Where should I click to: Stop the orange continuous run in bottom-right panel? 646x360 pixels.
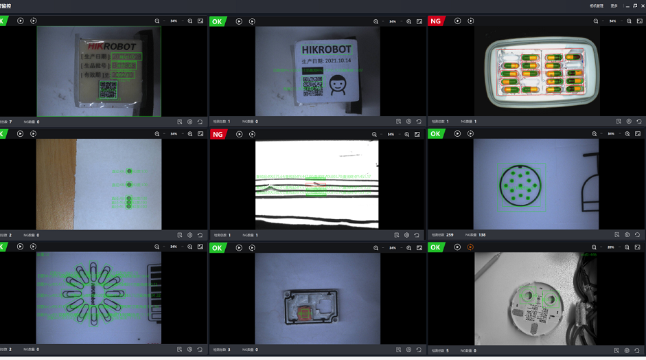[470, 247]
